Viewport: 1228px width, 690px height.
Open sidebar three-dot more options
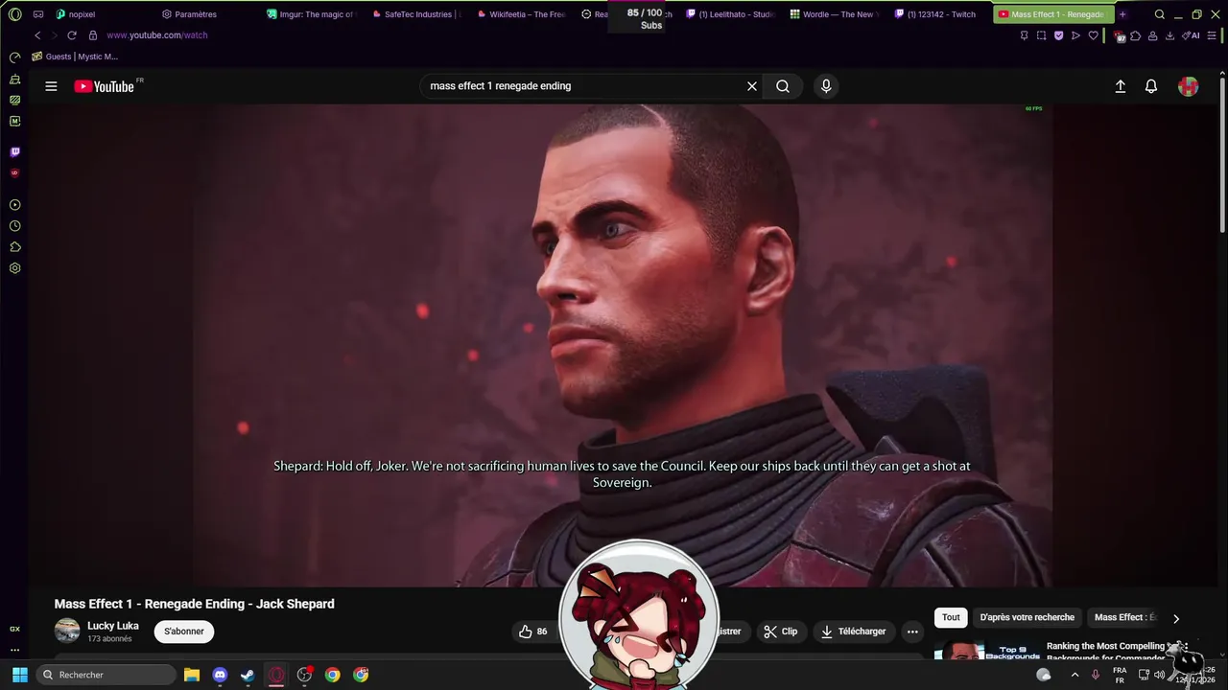[14, 650]
